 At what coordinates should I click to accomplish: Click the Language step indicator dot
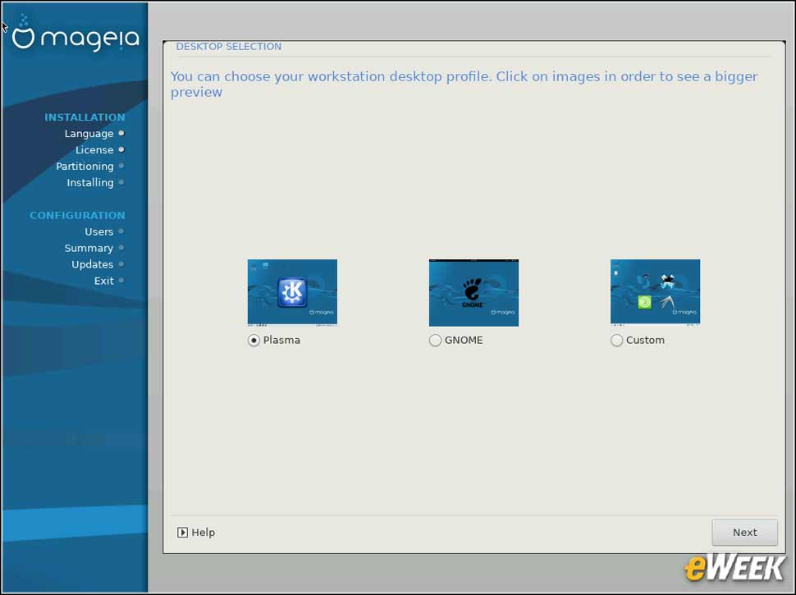[x=121, y=133]
